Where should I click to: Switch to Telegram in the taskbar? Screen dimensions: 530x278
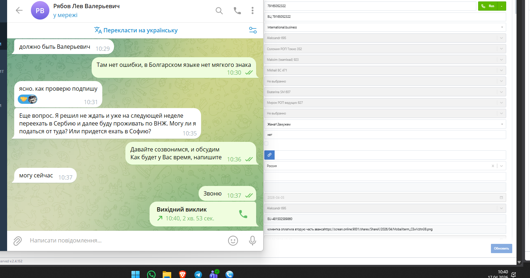pos(198,274)
